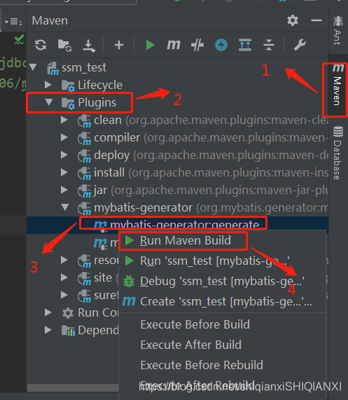Screen dimensions: 348x400
Task: Open the Ant tool window tab
Action: point(337,31)
